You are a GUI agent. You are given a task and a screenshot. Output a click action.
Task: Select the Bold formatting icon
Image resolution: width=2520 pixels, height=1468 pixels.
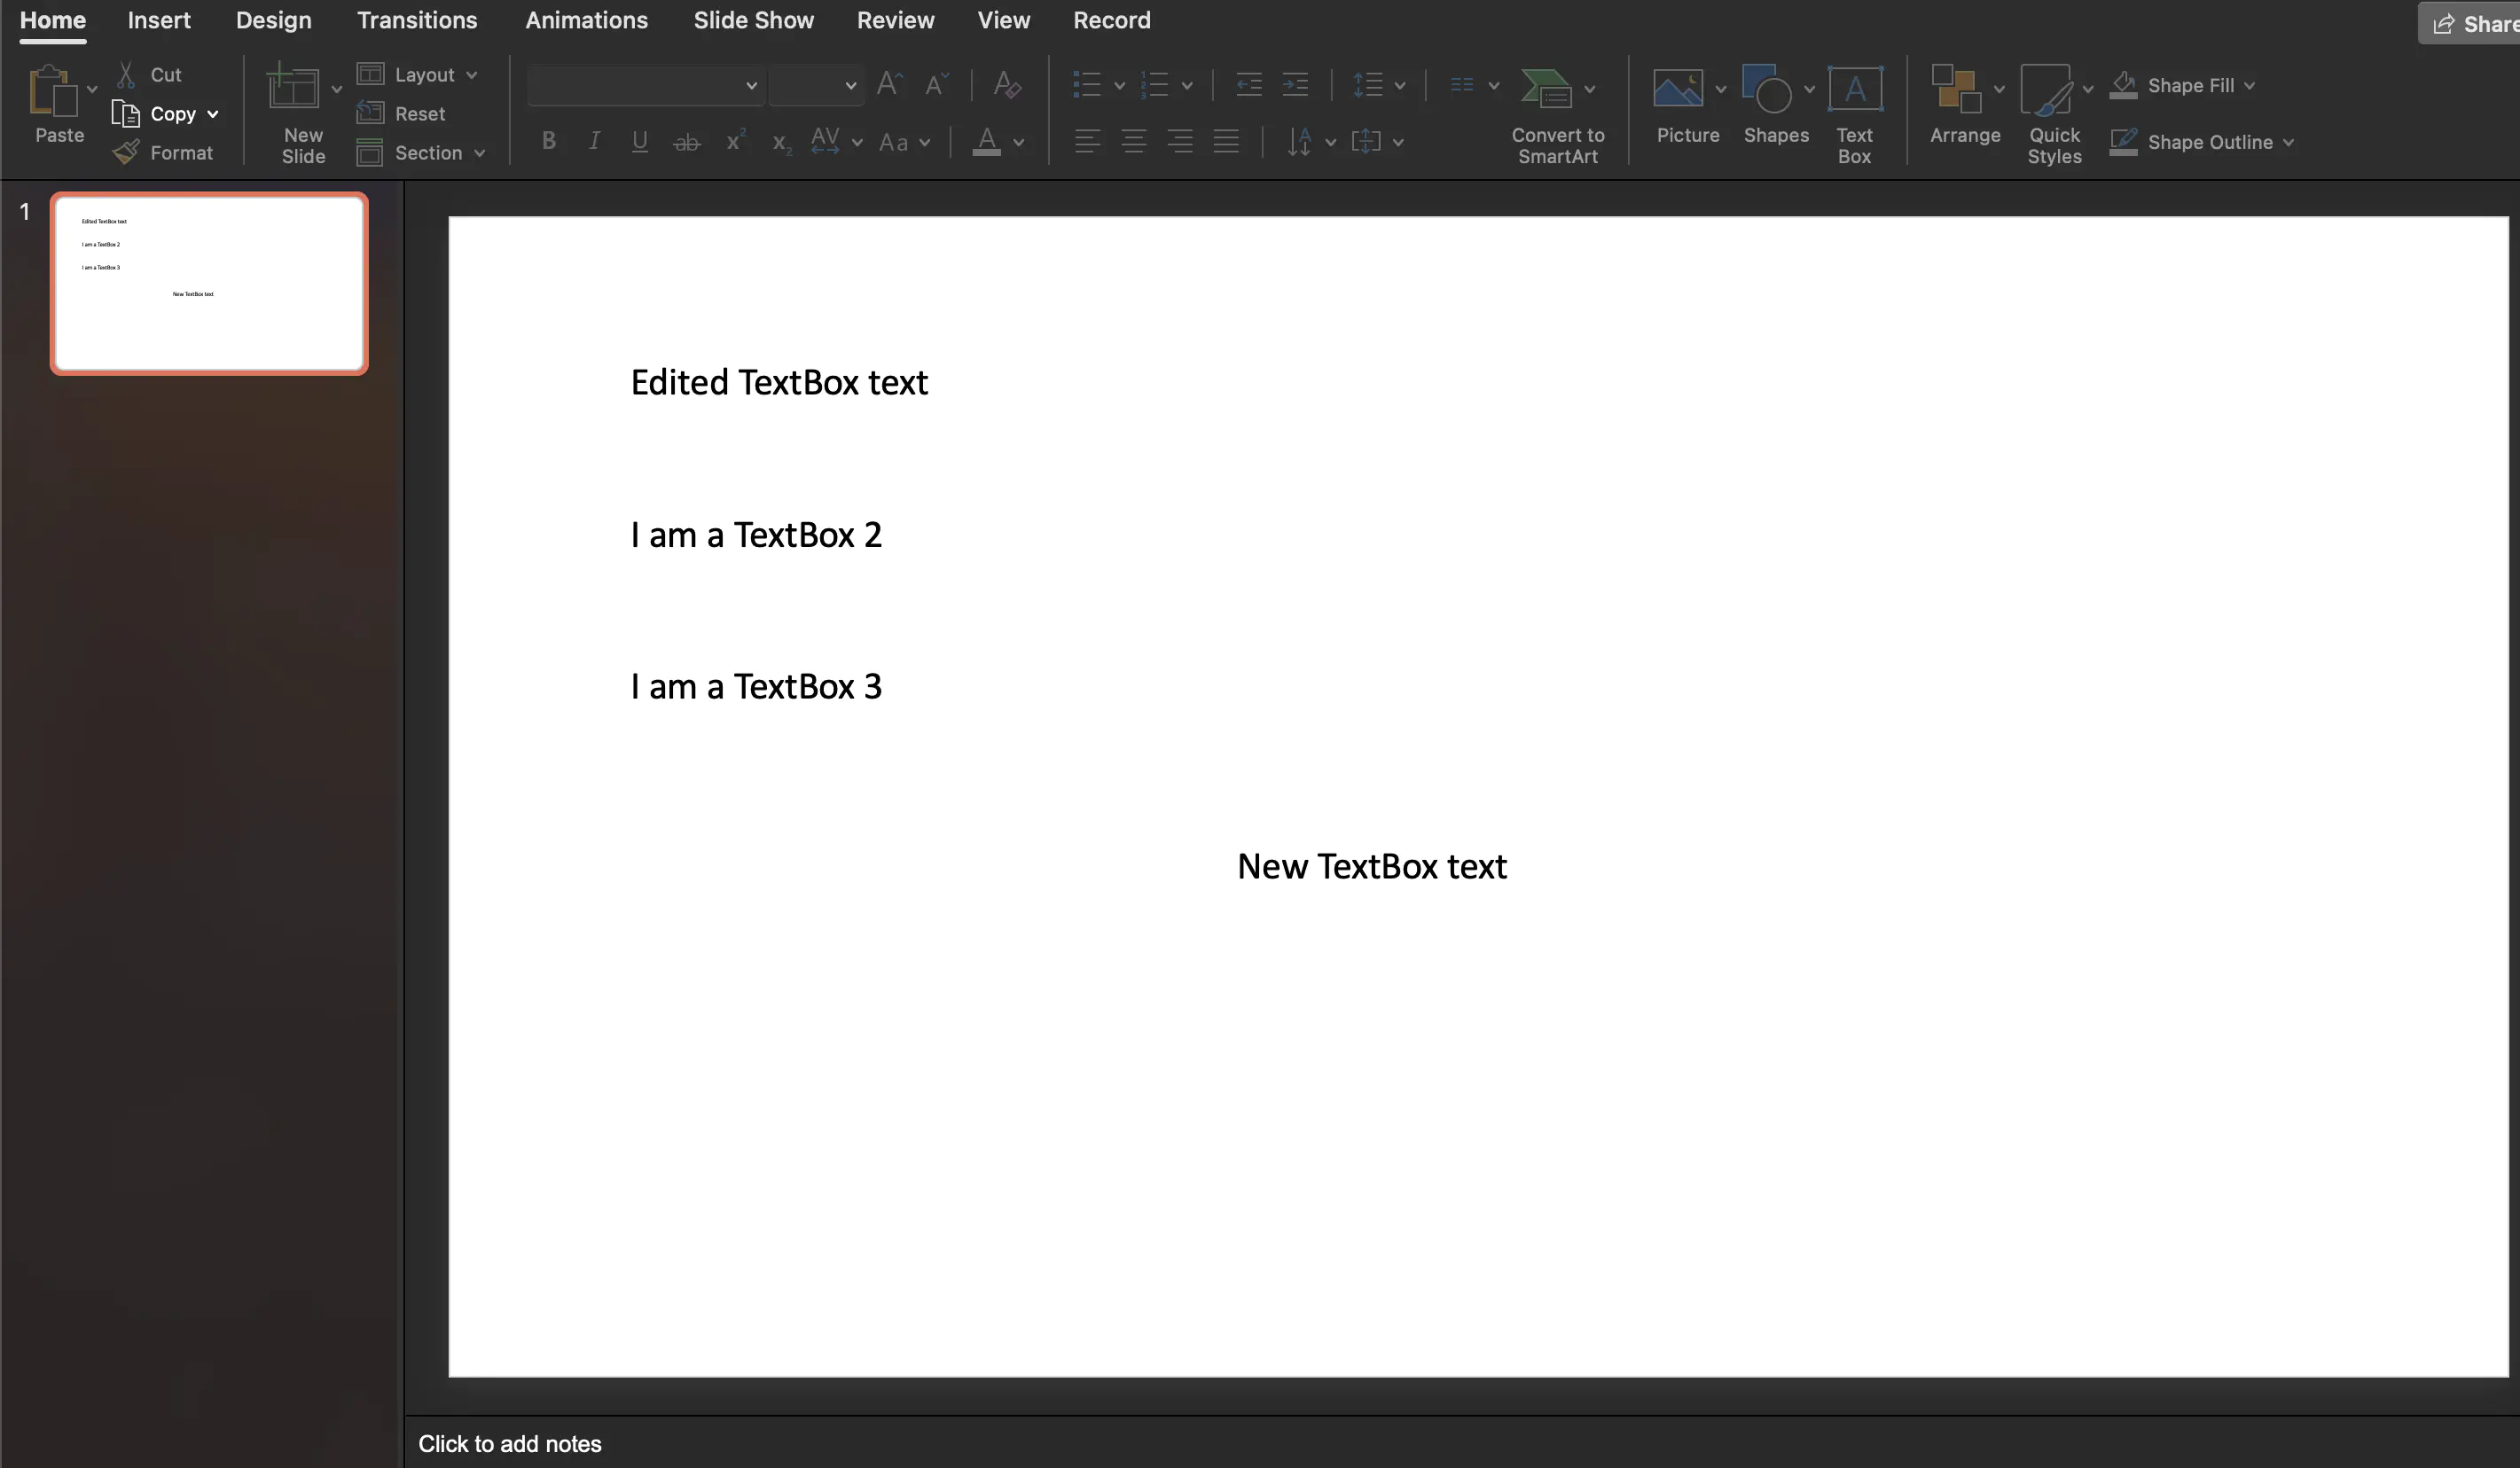point(549,141)
